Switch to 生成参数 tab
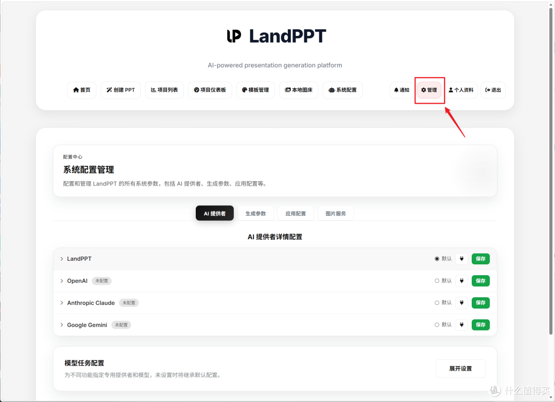 (x=255, y=213)
